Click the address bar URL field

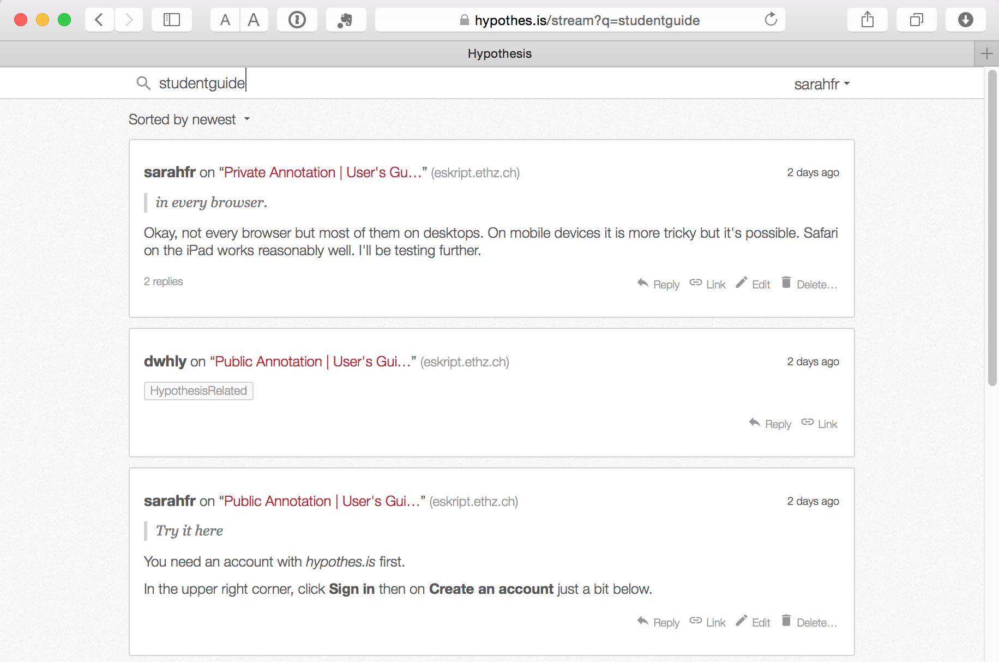580,20
